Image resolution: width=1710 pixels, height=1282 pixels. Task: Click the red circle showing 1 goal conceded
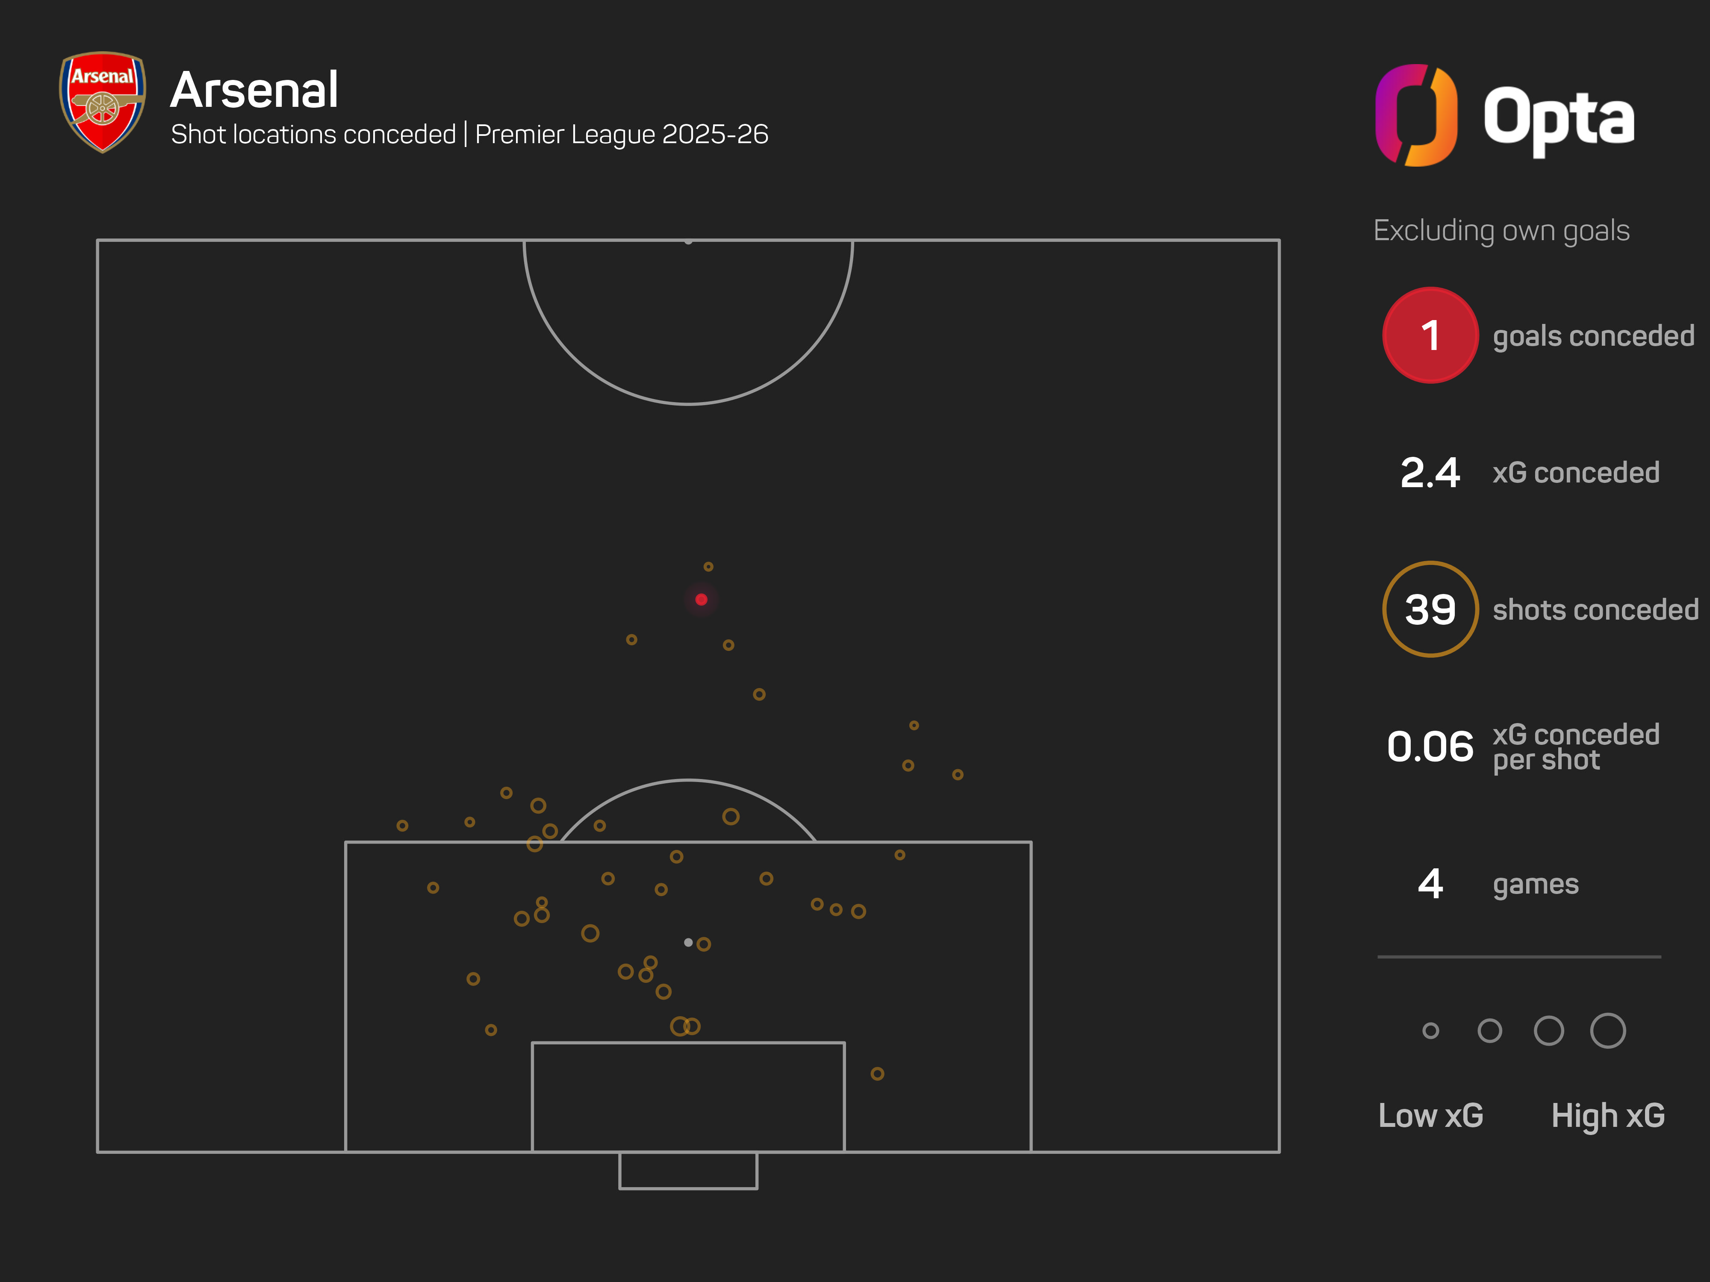tap(1430, 335)
